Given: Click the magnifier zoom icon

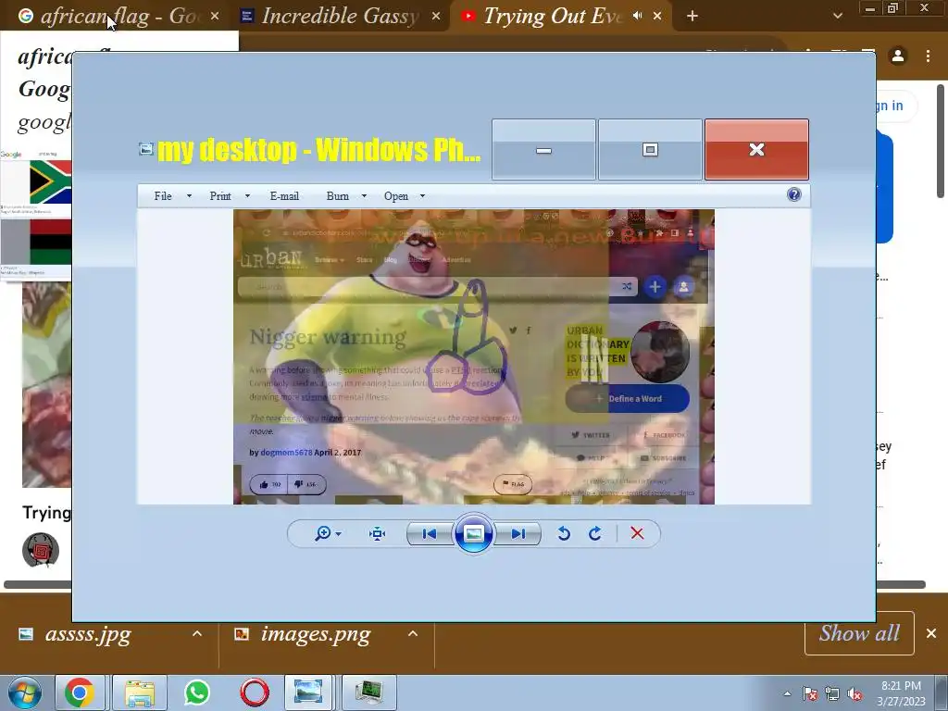Looking at the screenshot, I should [x=323, y=533].
